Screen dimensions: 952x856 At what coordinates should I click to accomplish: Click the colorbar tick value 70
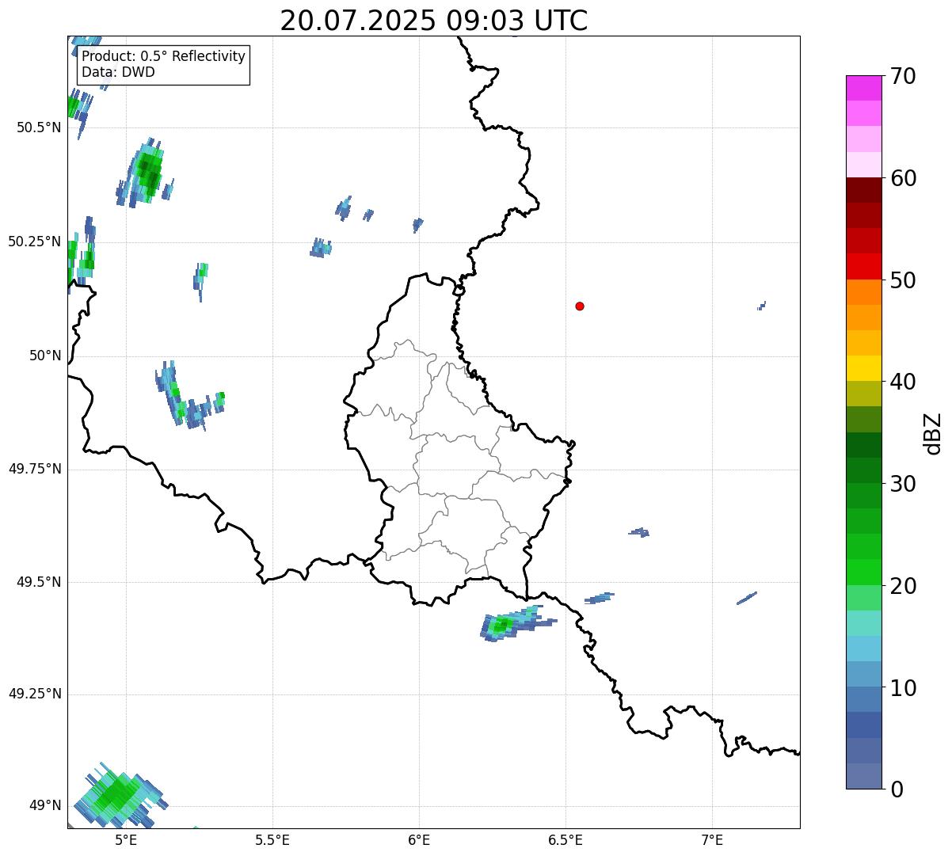click(902, 76)
